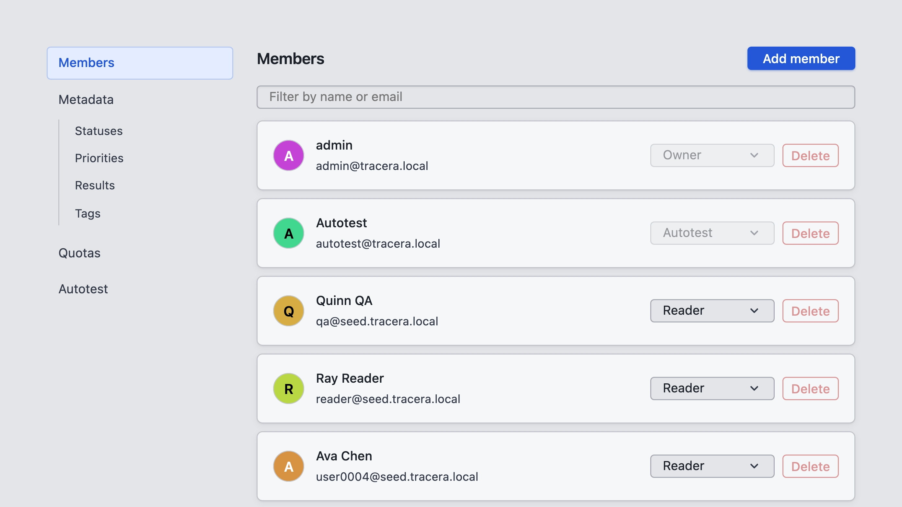The image size is (902, 507).
Task: Go to Statuses under Metadata
Action: pyautogui.click(x=99, y=131)
